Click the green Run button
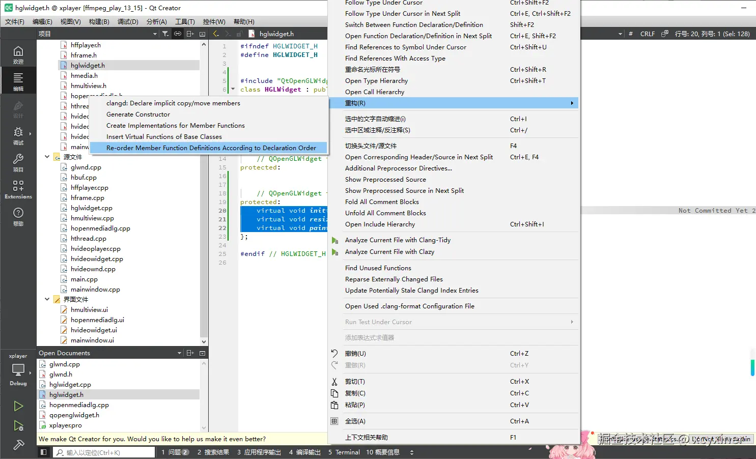The image size is (756, 459). [18, 406]
